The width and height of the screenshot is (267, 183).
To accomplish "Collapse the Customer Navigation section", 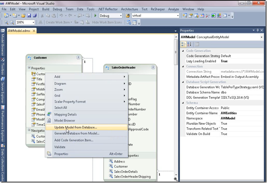I will click(29, 130).
